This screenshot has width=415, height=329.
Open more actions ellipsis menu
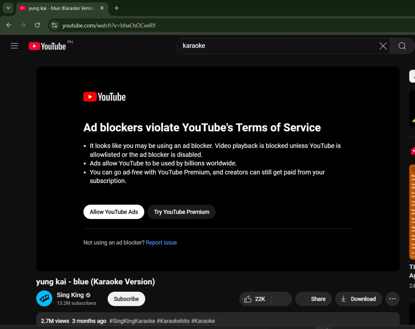tap(392, 299)
